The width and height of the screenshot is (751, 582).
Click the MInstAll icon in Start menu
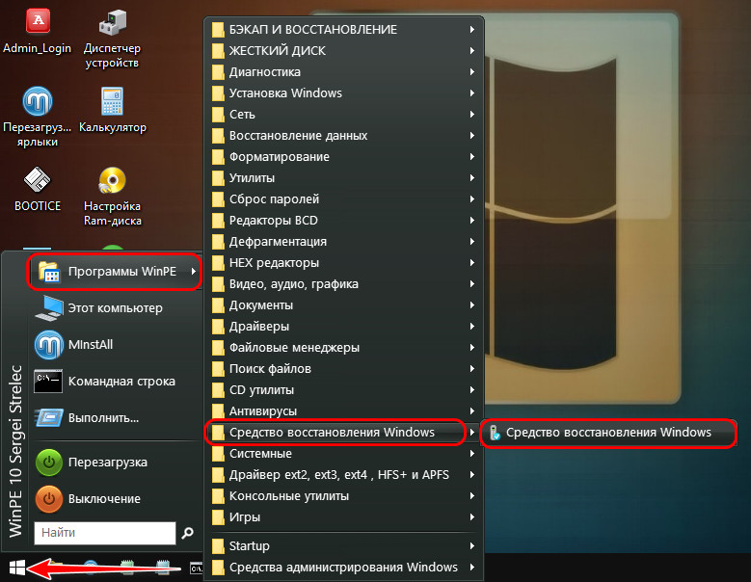click(x=49, y=345)
